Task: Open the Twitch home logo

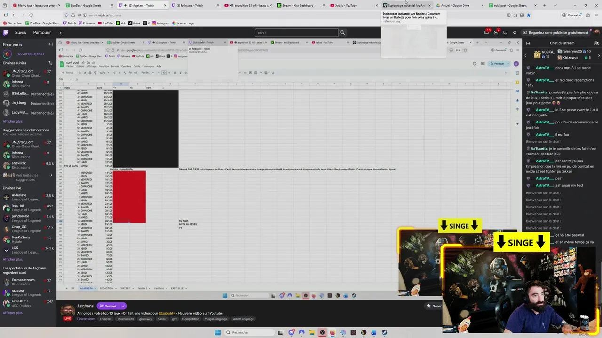Action: pyautogui.click(x=6, y=32)
